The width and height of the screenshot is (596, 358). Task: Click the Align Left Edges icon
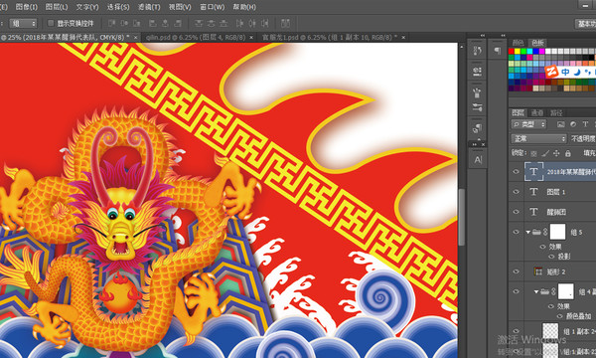pyautogui.click(x=153, y=23)
